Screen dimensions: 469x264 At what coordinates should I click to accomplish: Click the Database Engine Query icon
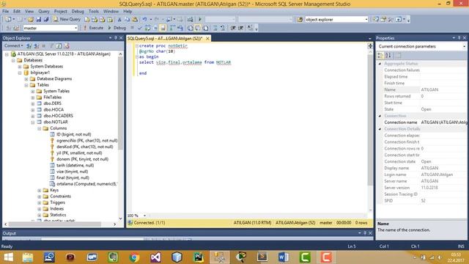click(87, 20)
